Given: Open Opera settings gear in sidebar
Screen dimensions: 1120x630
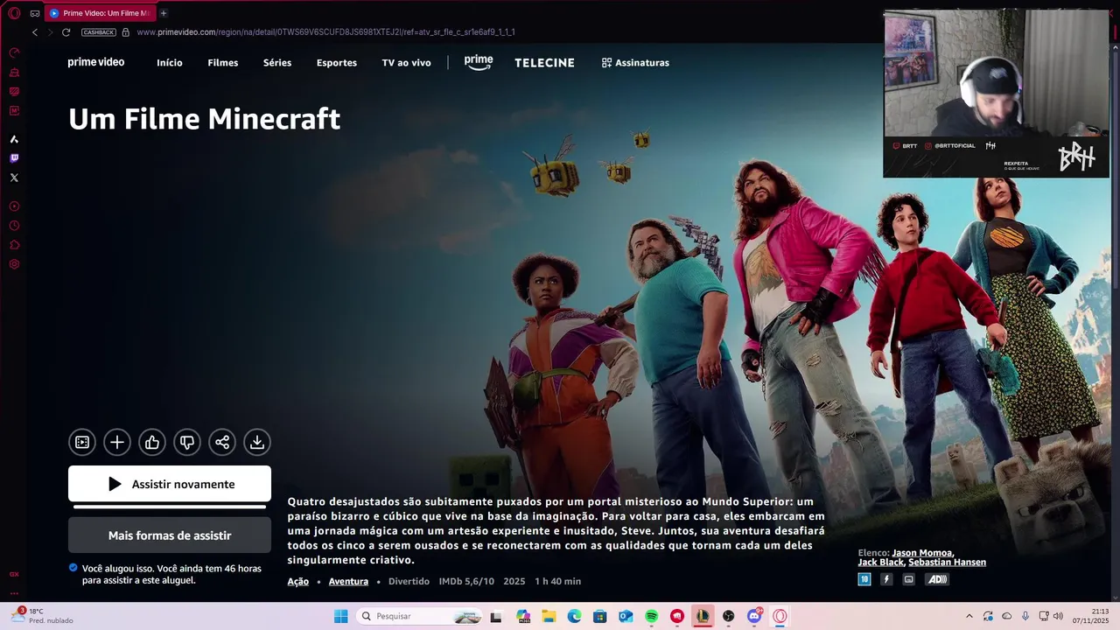Looking at the screenshot, I should pyautogui.click(x=14, y=264).
